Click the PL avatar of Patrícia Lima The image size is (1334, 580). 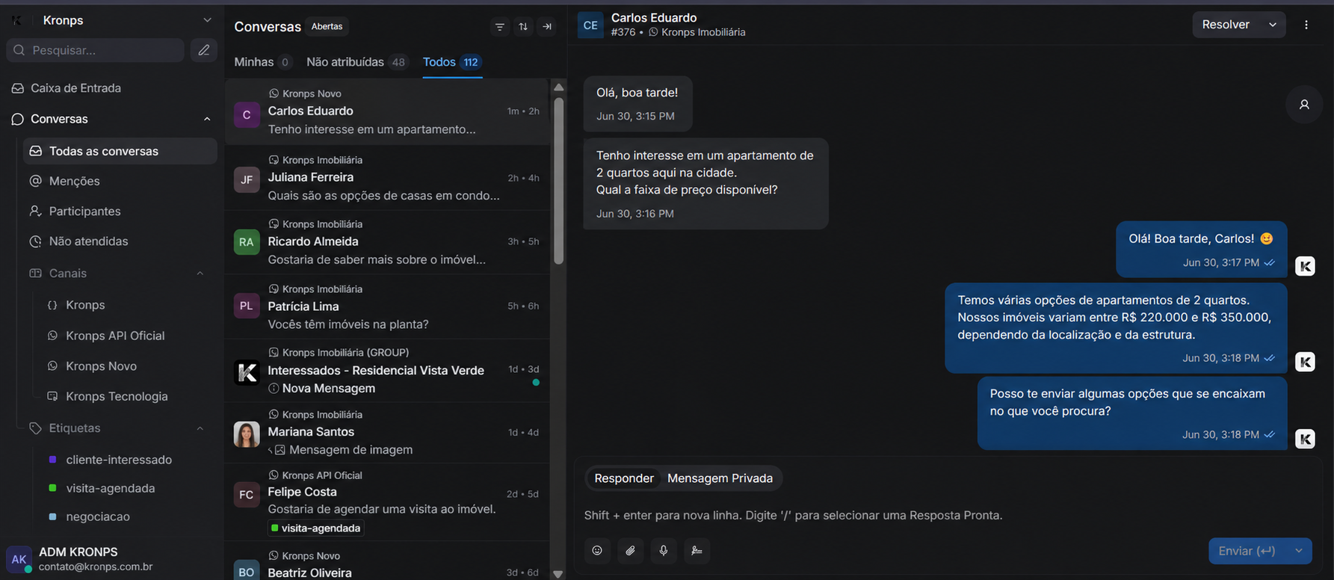coord(247,306)
